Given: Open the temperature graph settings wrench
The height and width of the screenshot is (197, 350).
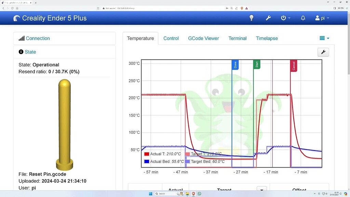Looking at the screenshot, I should pos(323,52).
